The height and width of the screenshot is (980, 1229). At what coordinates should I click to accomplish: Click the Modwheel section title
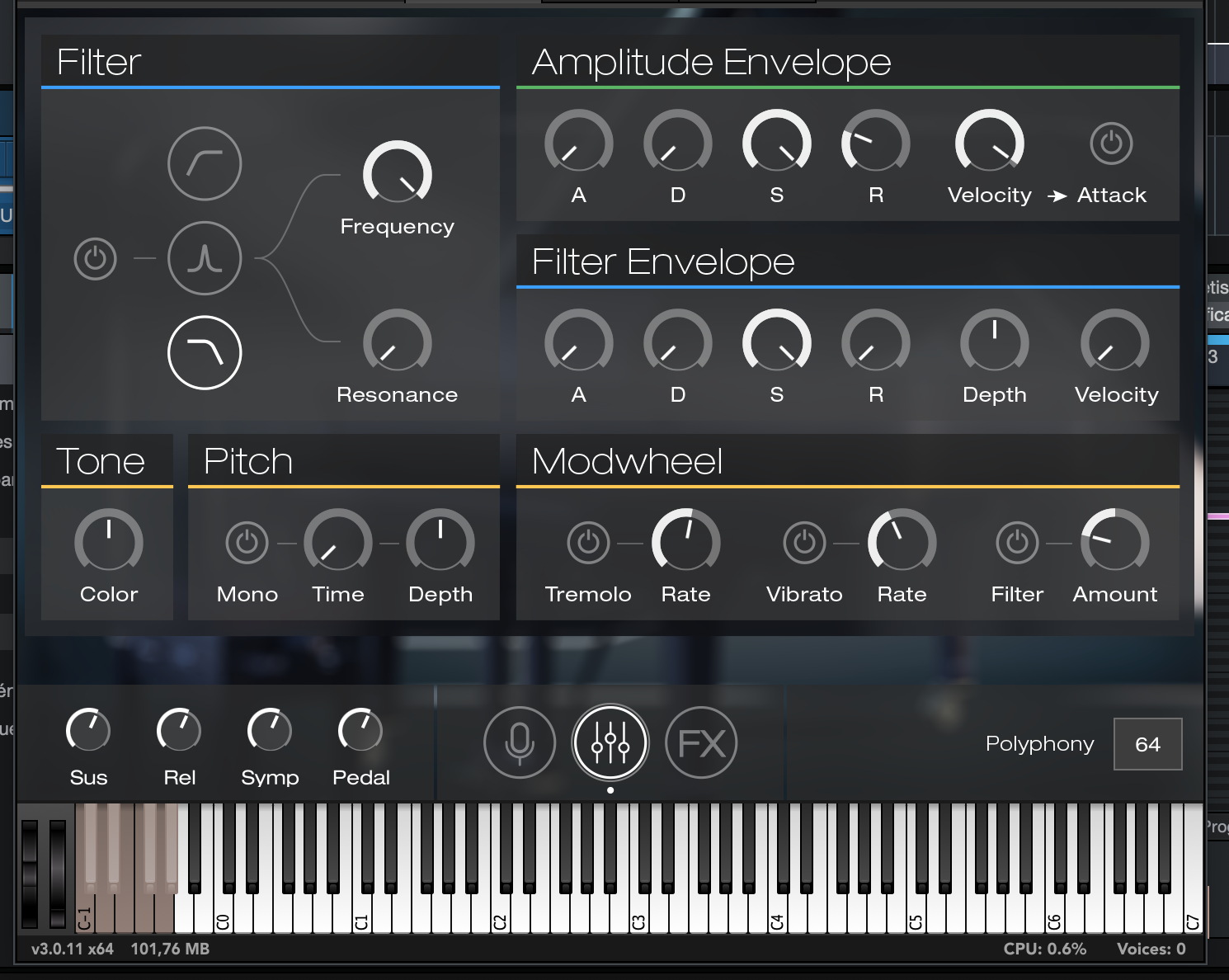628,461
